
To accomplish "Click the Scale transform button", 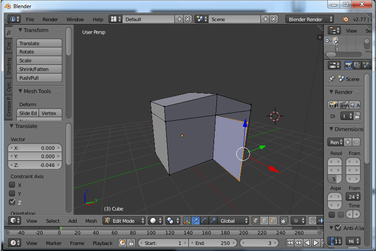I will click(39, 60).
